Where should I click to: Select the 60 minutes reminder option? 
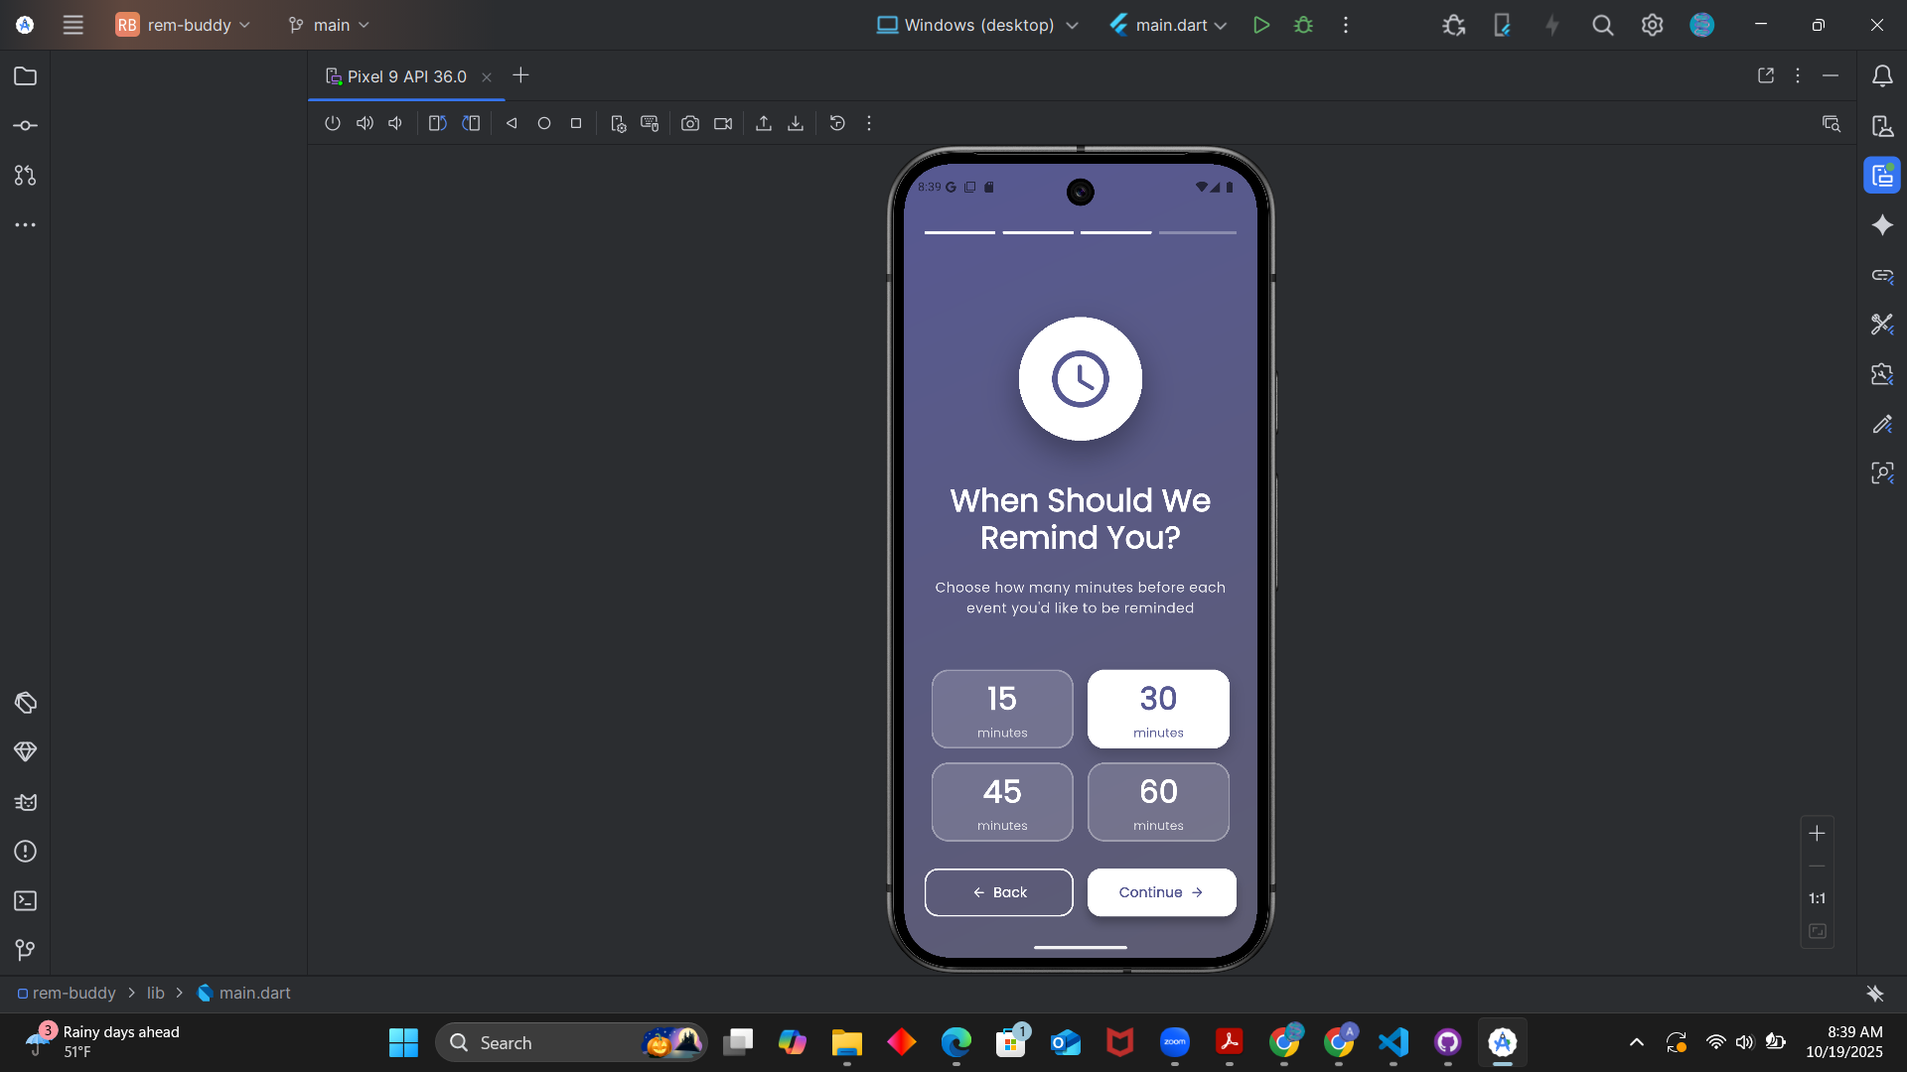point(1158,801)
